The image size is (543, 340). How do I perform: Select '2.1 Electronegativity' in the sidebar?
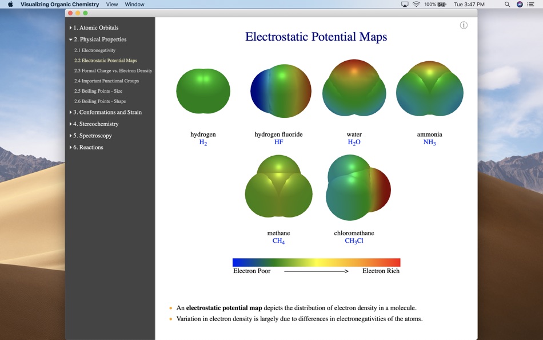(x=94, y=50)
